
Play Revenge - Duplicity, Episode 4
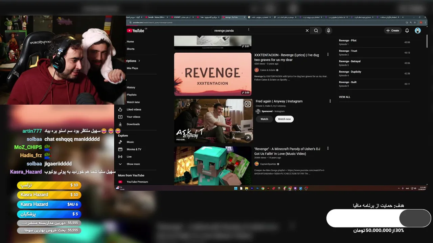(374, 74)
